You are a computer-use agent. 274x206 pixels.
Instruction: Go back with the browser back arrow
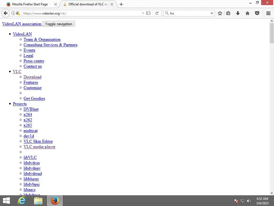pyautogui.click(x=6, y=13)
